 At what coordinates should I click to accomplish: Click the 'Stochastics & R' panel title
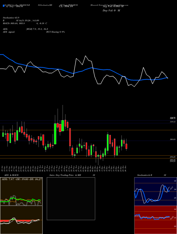[145, 175]
